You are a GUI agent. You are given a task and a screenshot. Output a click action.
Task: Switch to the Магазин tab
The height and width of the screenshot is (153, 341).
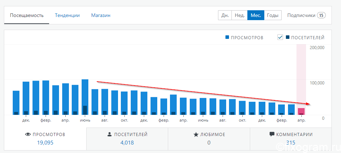[x=101, y=16]
